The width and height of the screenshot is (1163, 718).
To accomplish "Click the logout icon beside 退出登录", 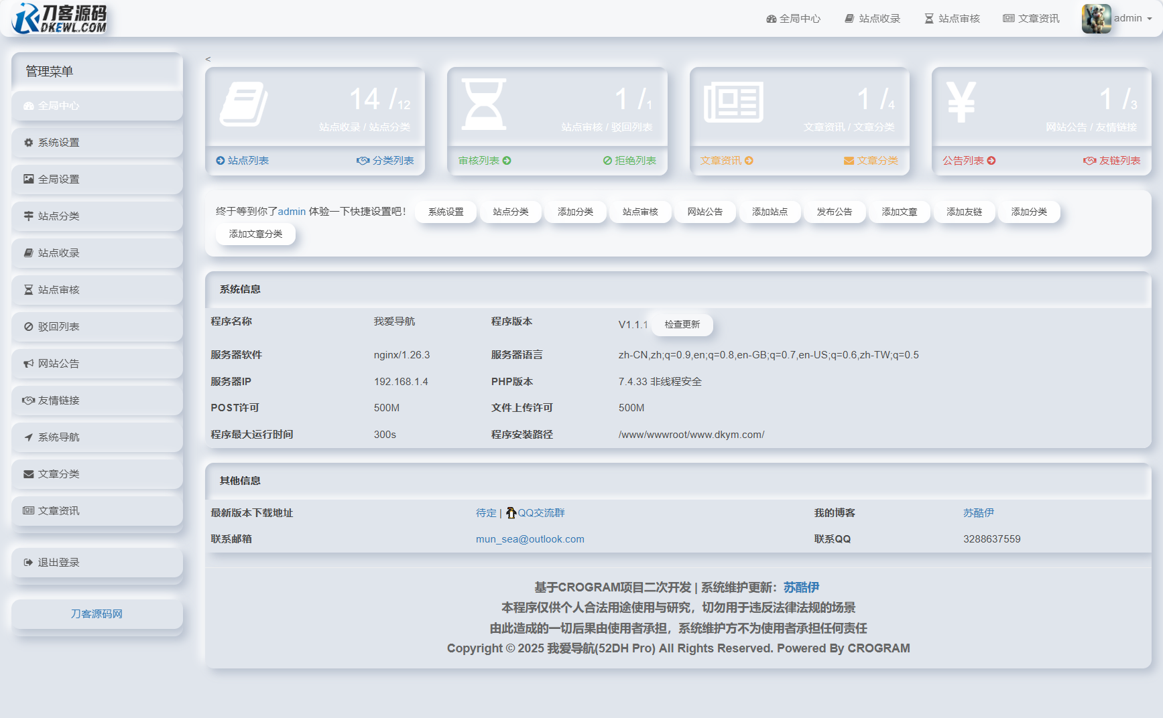I will click(27, 562).
